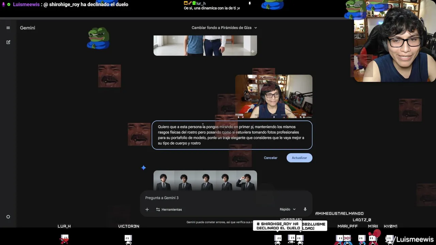Focus the Pregunta a Gemini 3 input field
This screenshot has width=436, height=245.
[x=226, y=198]
